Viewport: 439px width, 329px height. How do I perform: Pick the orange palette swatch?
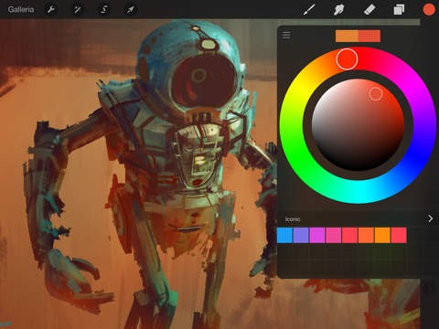click(366, 235)
